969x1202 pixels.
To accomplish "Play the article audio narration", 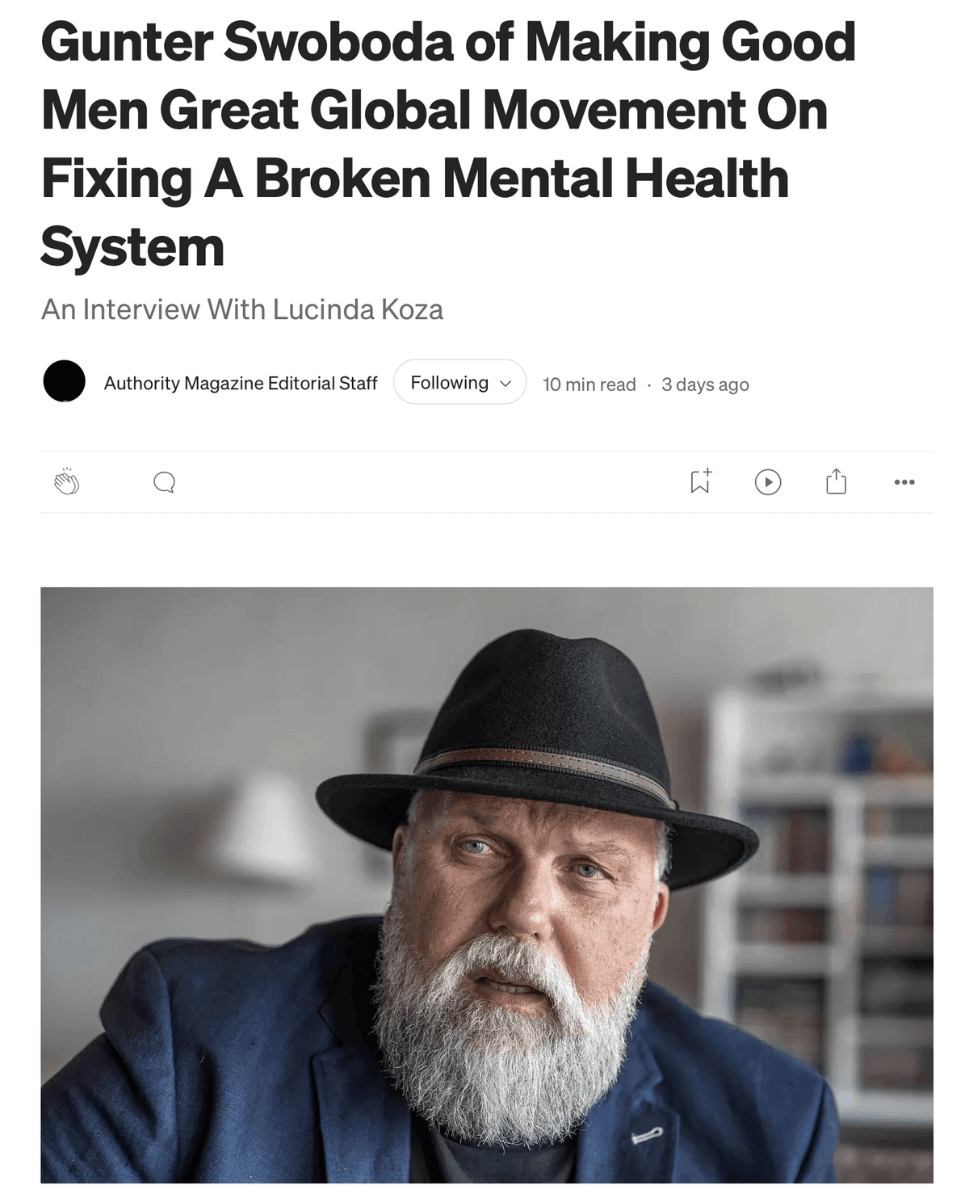I will 768,482.
